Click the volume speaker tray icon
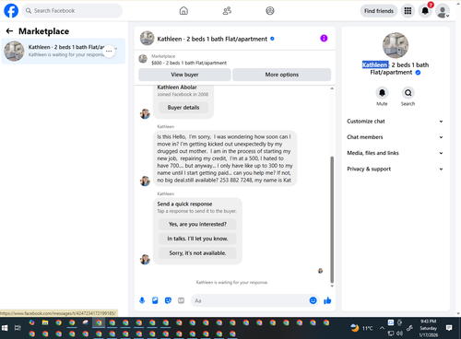This screenshot has height=339, width=461. 399,333
